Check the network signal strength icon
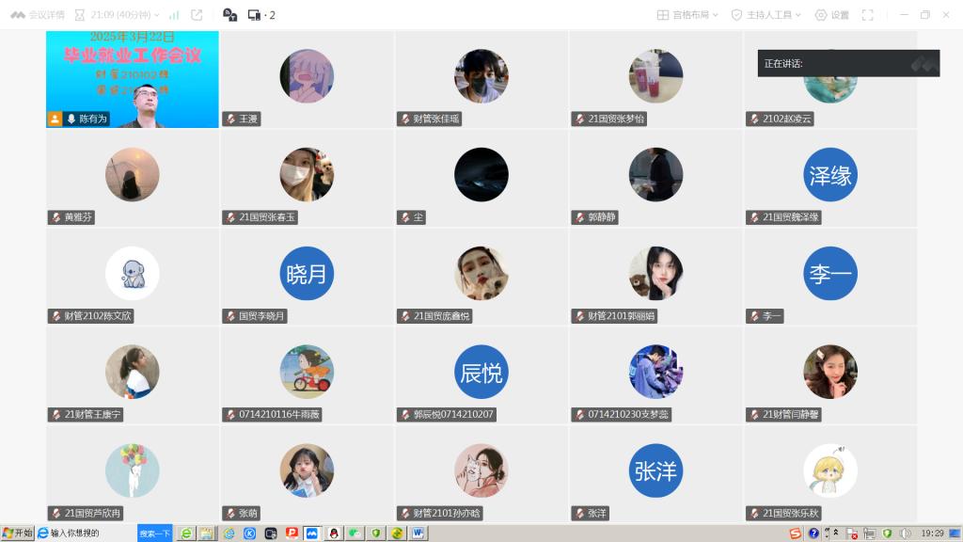Screen dimensions: 963x542 173,15
